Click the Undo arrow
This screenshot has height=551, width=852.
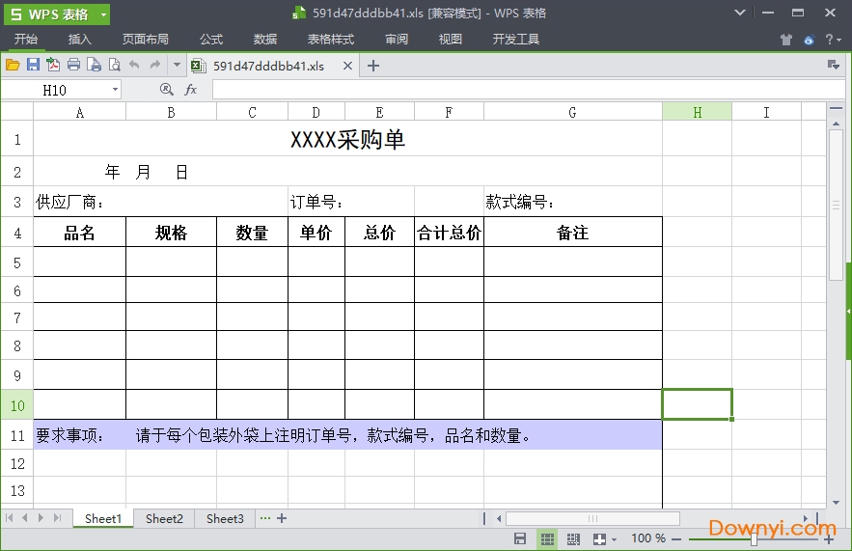(134, 66)
